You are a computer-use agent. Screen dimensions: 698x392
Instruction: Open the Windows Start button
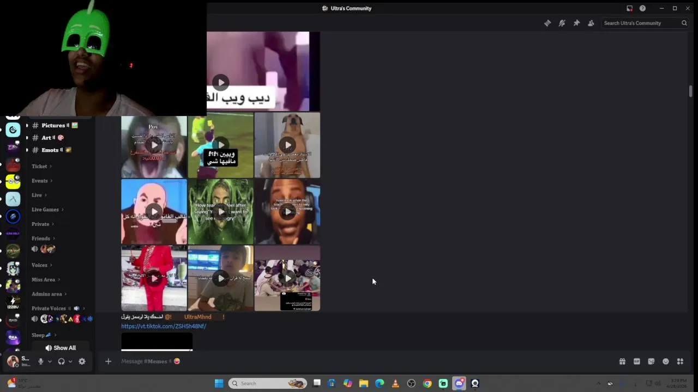point(219,383)
